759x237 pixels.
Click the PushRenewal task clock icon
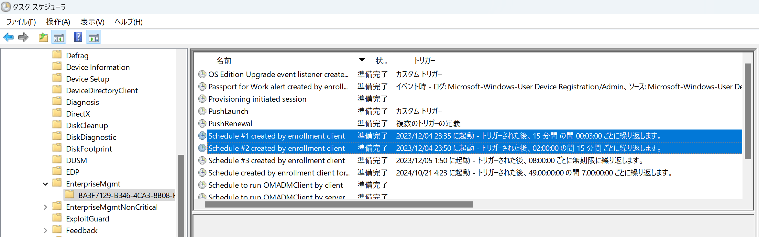point(202,123)
